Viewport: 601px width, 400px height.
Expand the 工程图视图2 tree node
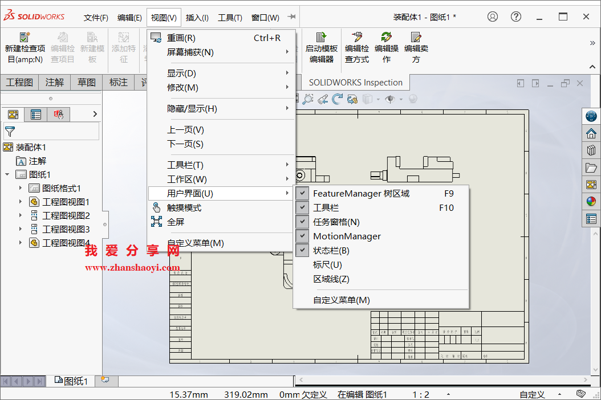coord(21,215)
